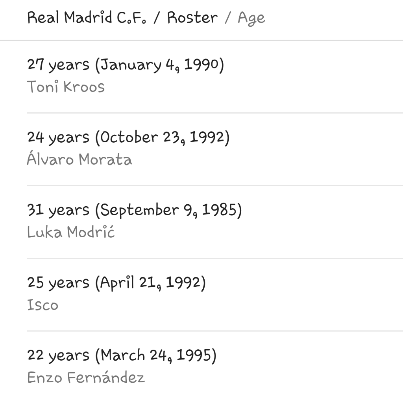Screen dimensions: 403x398
Task: Click the "25 years" age text
Action: pyautogui.click(x=58, y=283)
